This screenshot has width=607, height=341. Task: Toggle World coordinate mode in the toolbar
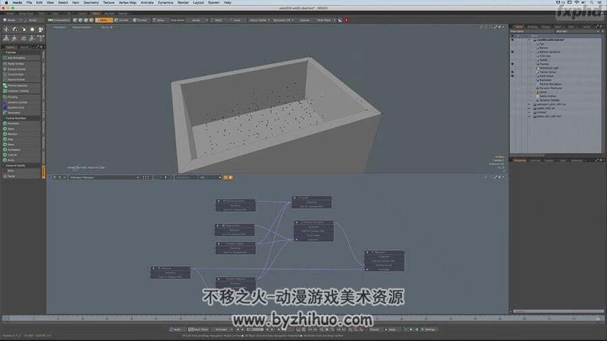pyautogui.click(x=217, y=20)
